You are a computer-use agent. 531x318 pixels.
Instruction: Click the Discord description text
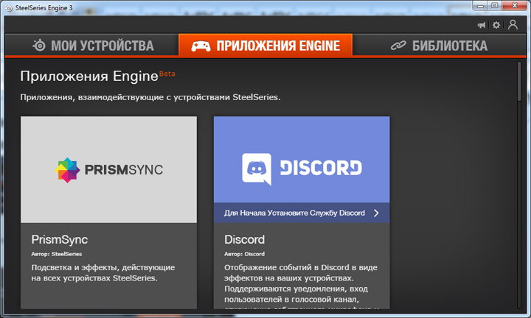301,286
